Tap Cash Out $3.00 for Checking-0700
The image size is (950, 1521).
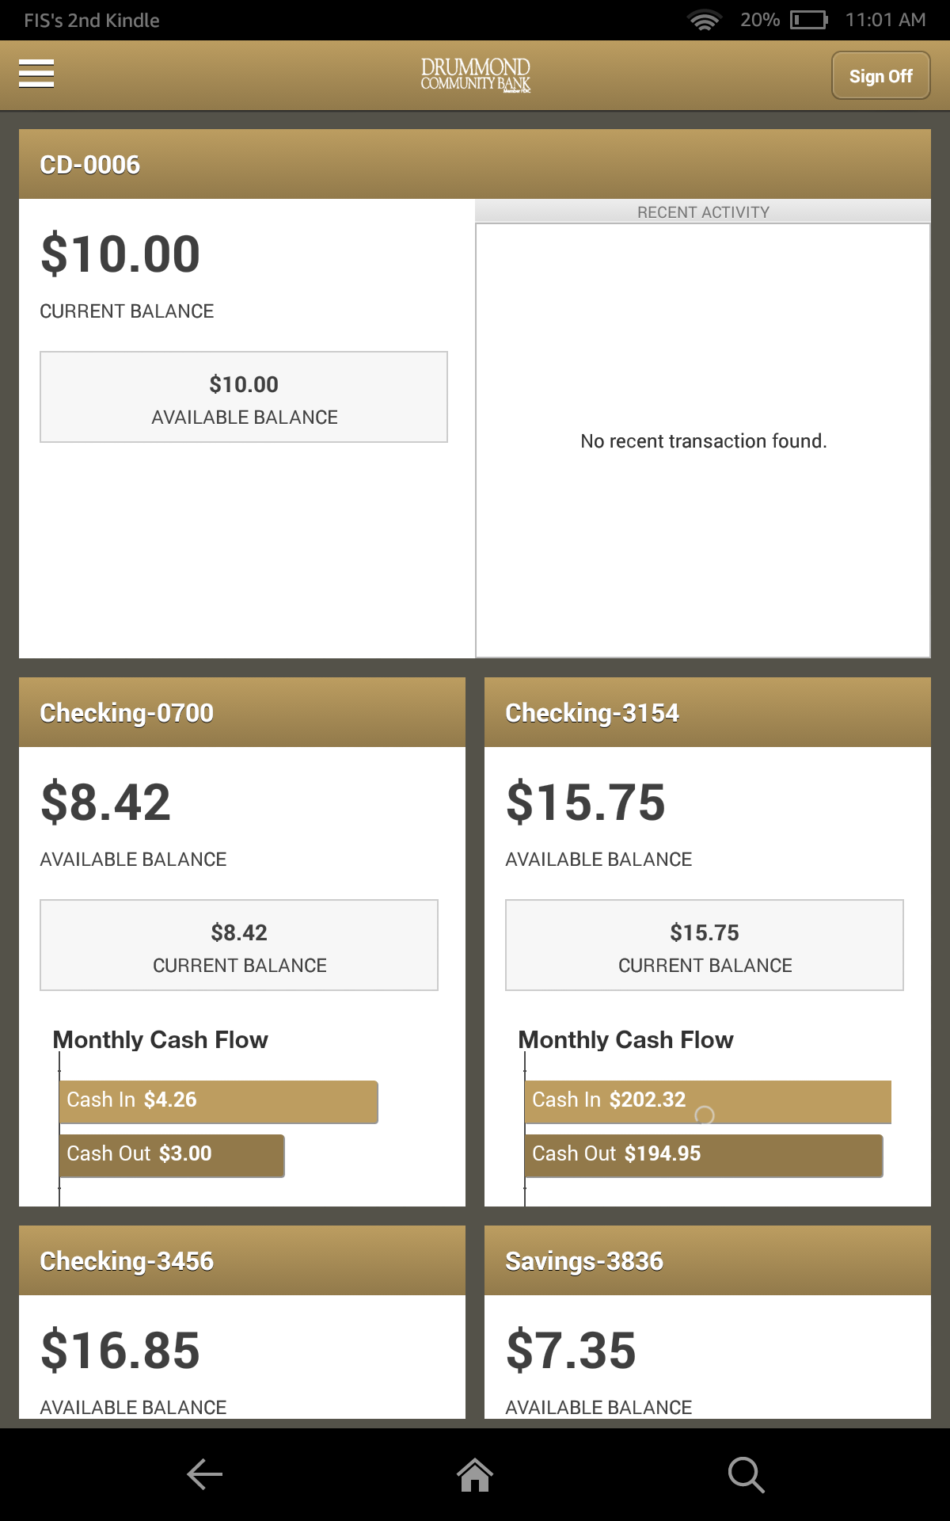[x=173, y=1155]
